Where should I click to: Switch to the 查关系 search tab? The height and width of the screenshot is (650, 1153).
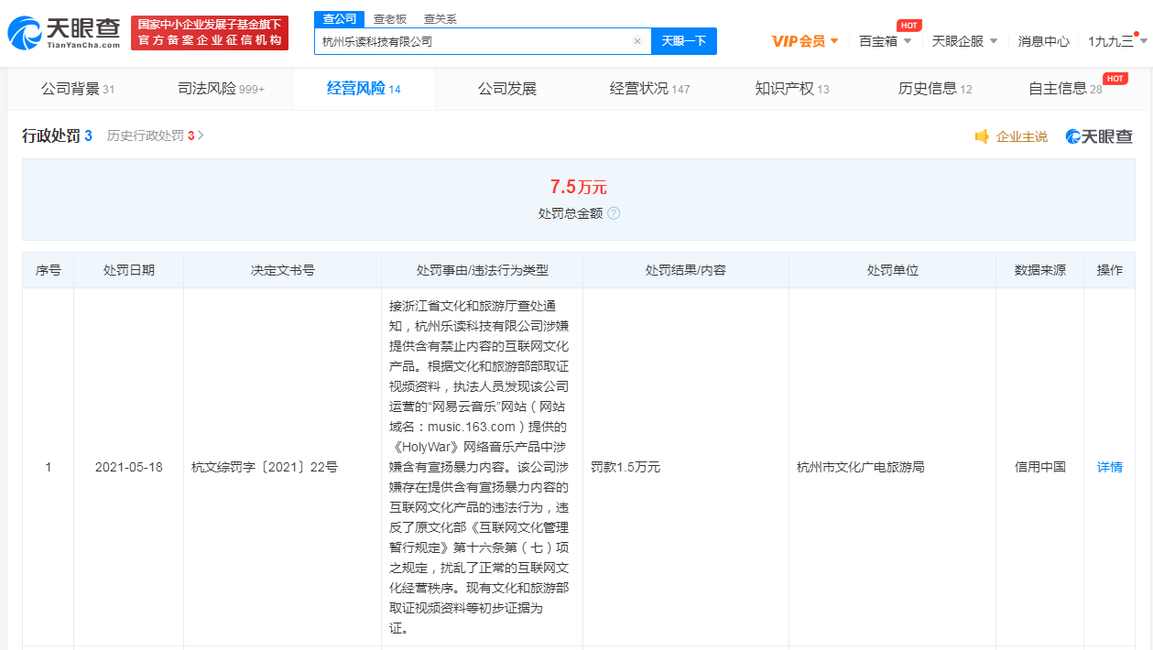click(440, 19)
